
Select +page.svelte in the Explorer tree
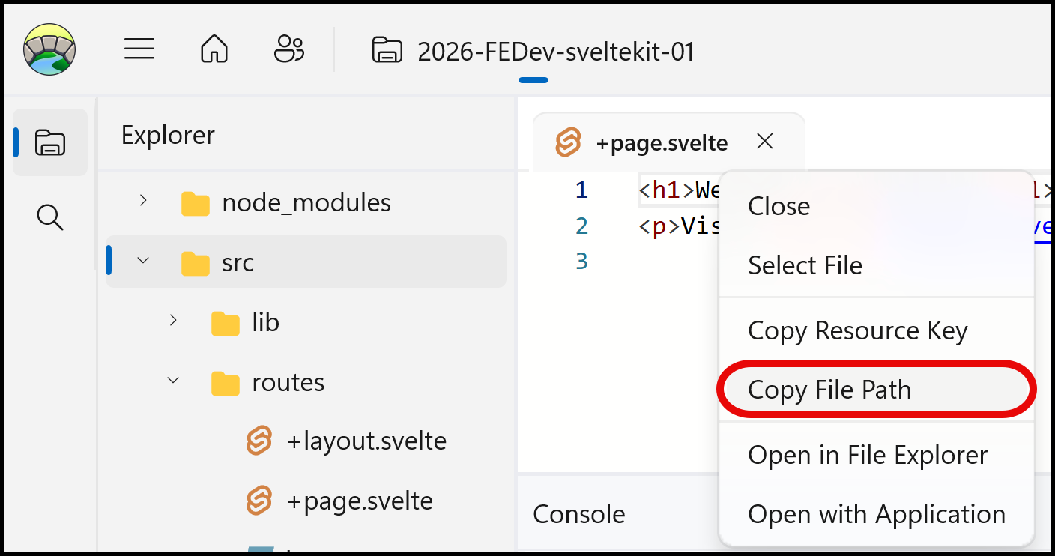point(360,501)
